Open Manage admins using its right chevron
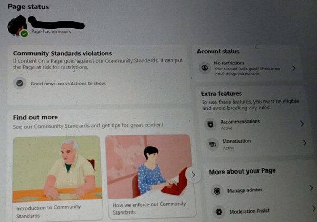 point(311,188)
